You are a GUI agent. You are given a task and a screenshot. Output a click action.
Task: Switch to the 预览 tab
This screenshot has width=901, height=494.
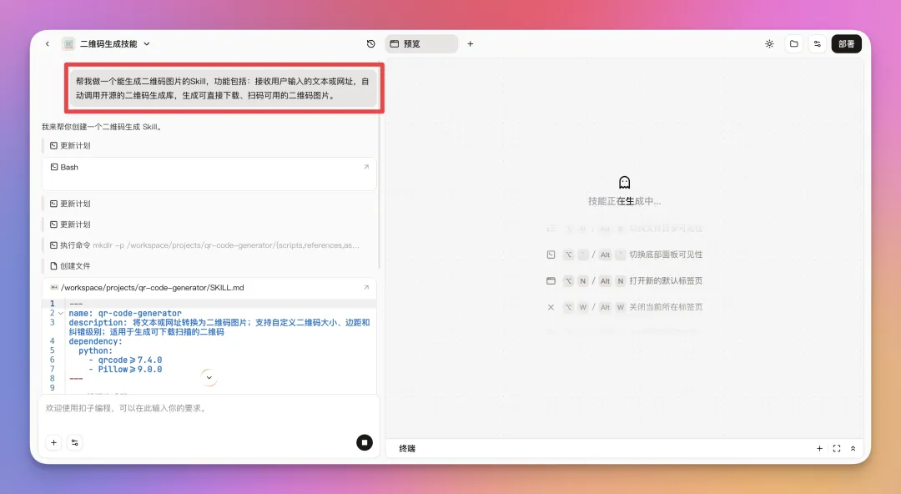coord(421,43)
